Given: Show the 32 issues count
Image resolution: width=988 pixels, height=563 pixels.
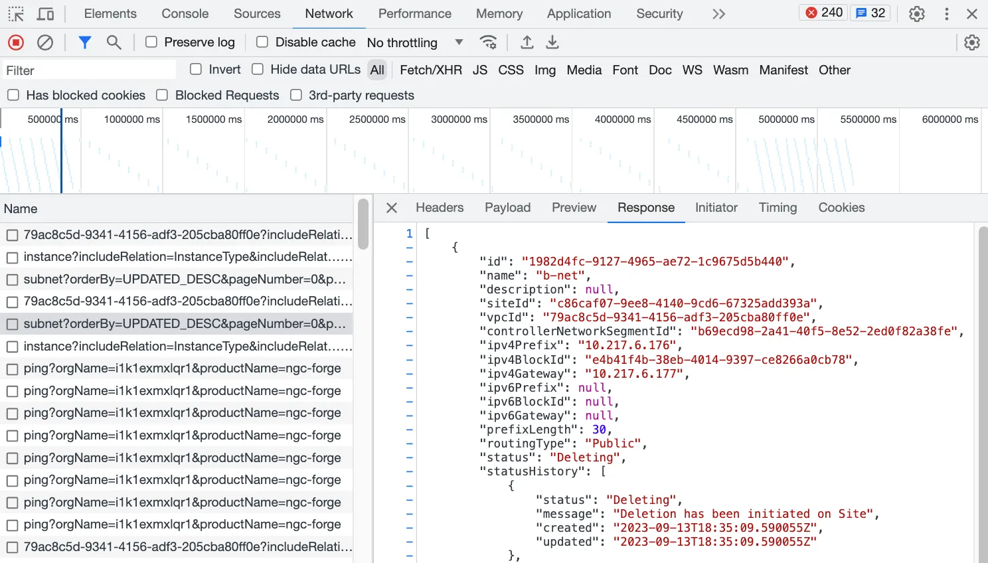Looking at the screenshot, I should coord(870,13).
